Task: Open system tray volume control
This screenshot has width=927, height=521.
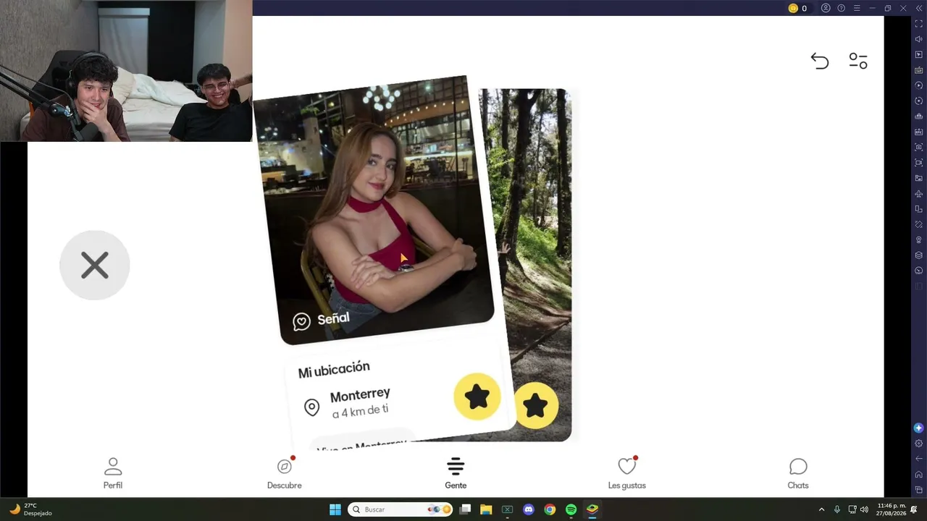Action: 864,509
